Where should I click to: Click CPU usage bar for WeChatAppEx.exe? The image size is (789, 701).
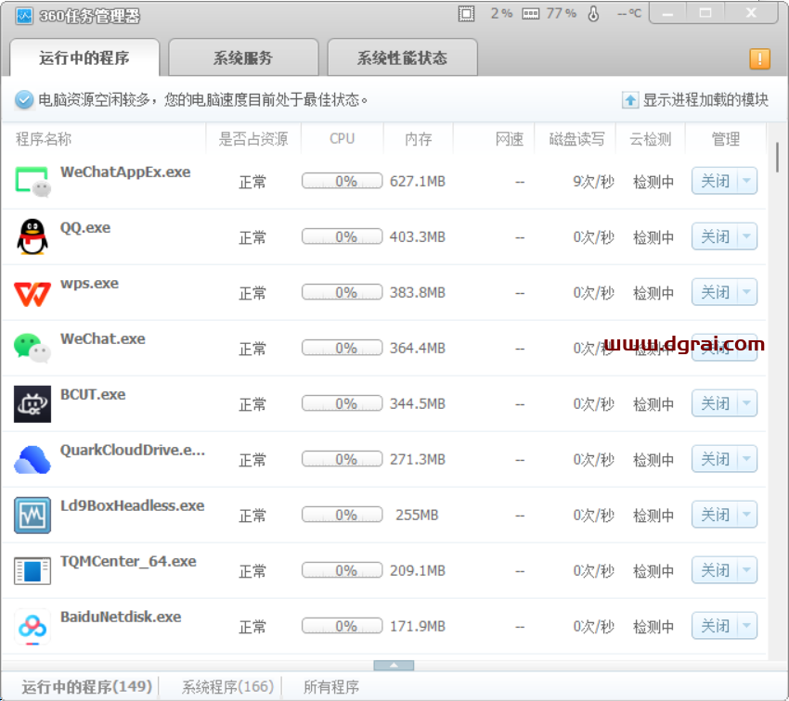coord(343,181)
